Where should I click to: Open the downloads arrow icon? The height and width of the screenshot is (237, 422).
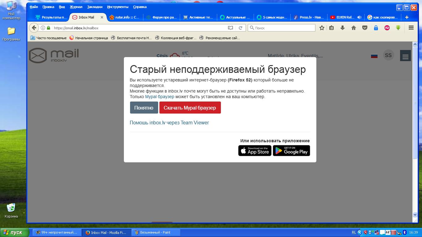pos(343,28)
